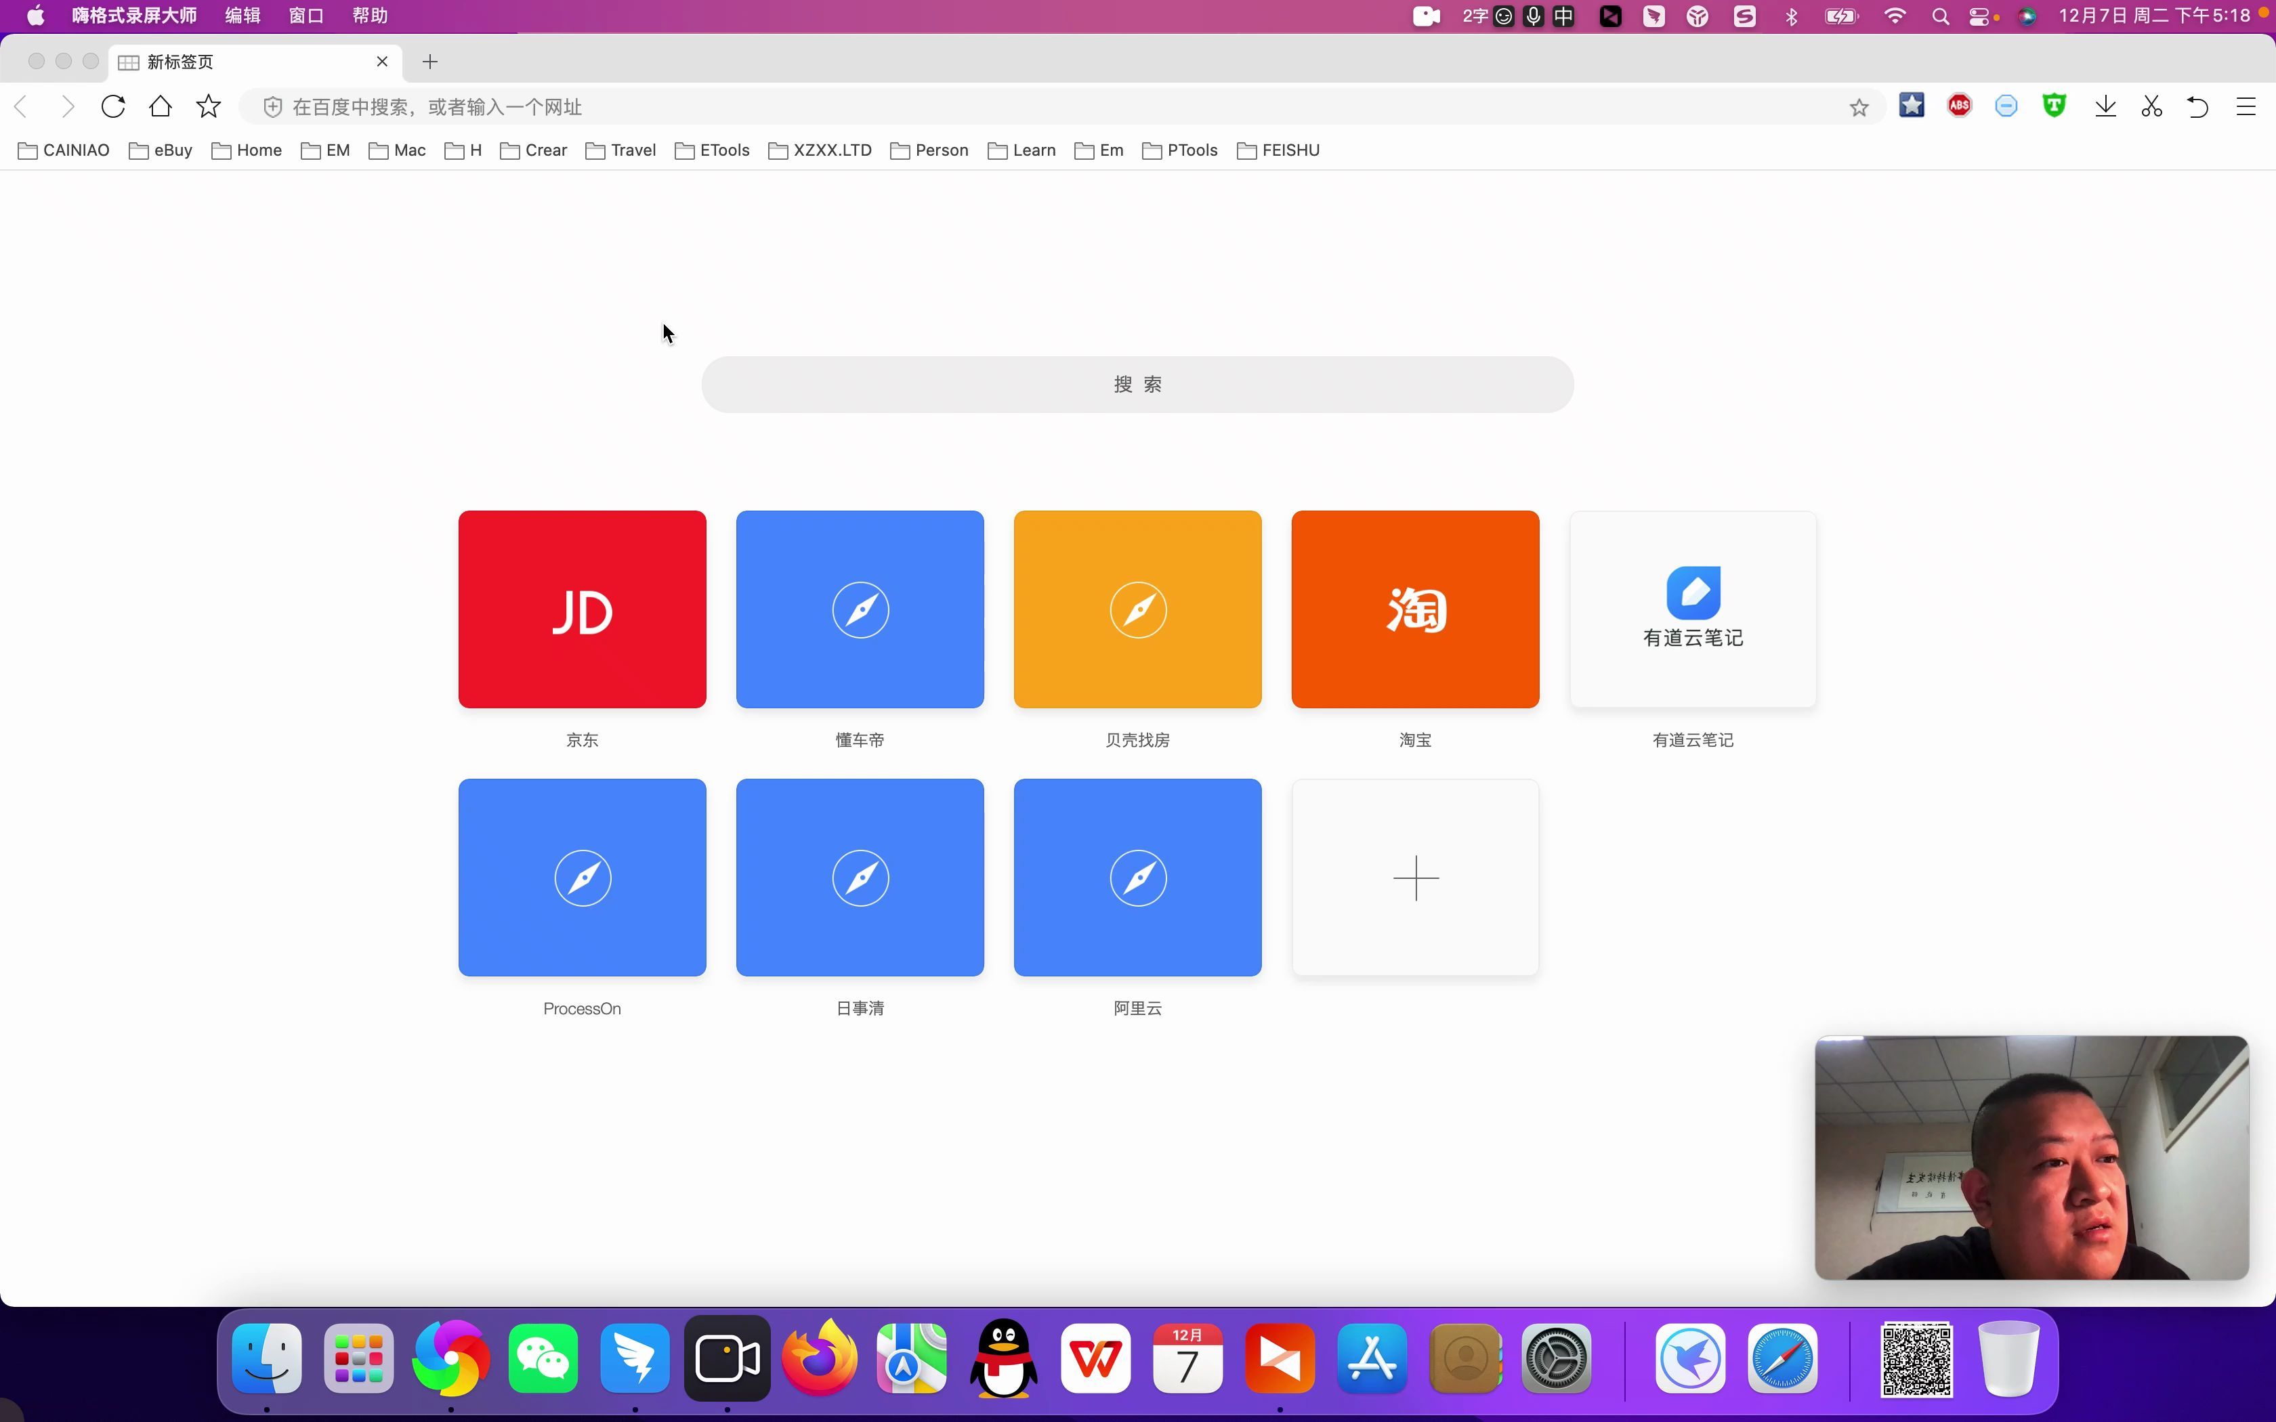Open the 窗口 menu in menu bar
2276x1422 pixels.
[x=307, y=16]
